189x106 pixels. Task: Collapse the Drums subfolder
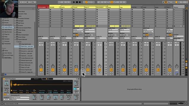(17, 42)
